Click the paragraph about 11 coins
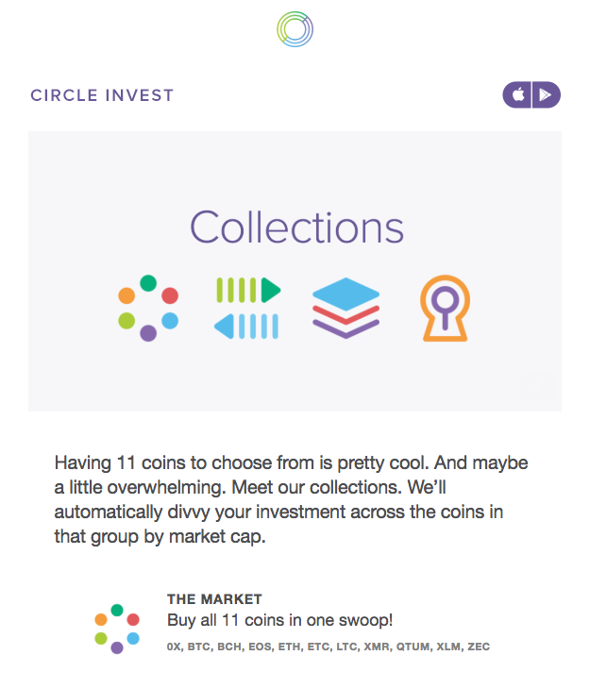 pos(291,499)
